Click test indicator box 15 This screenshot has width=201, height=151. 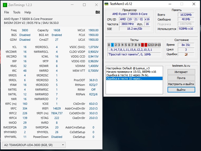click(159, 45)
